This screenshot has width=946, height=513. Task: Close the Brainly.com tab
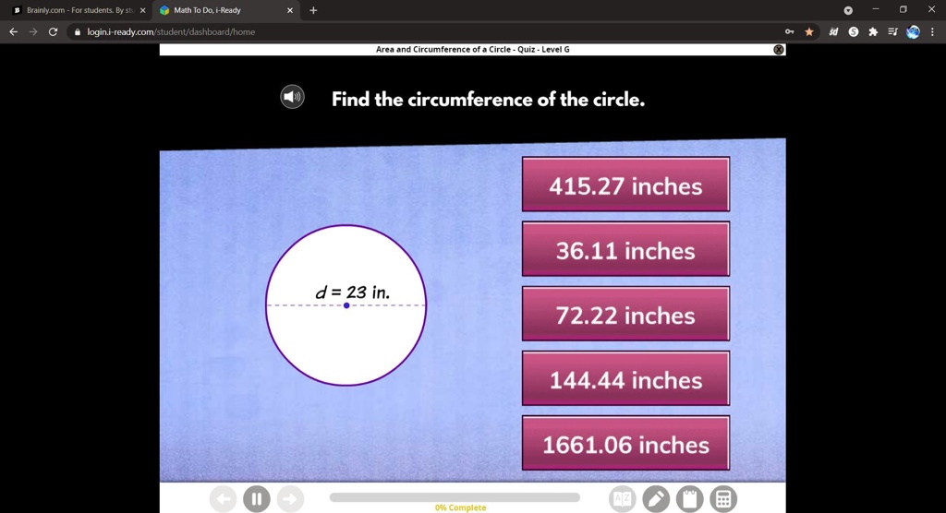(143, 10)
